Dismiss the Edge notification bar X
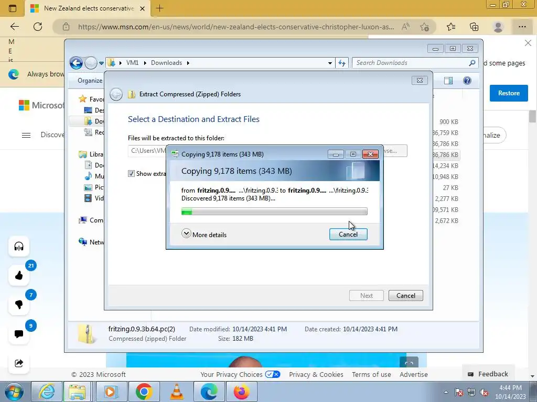Viewport: 537px width, 402px height. pos(528,43)
